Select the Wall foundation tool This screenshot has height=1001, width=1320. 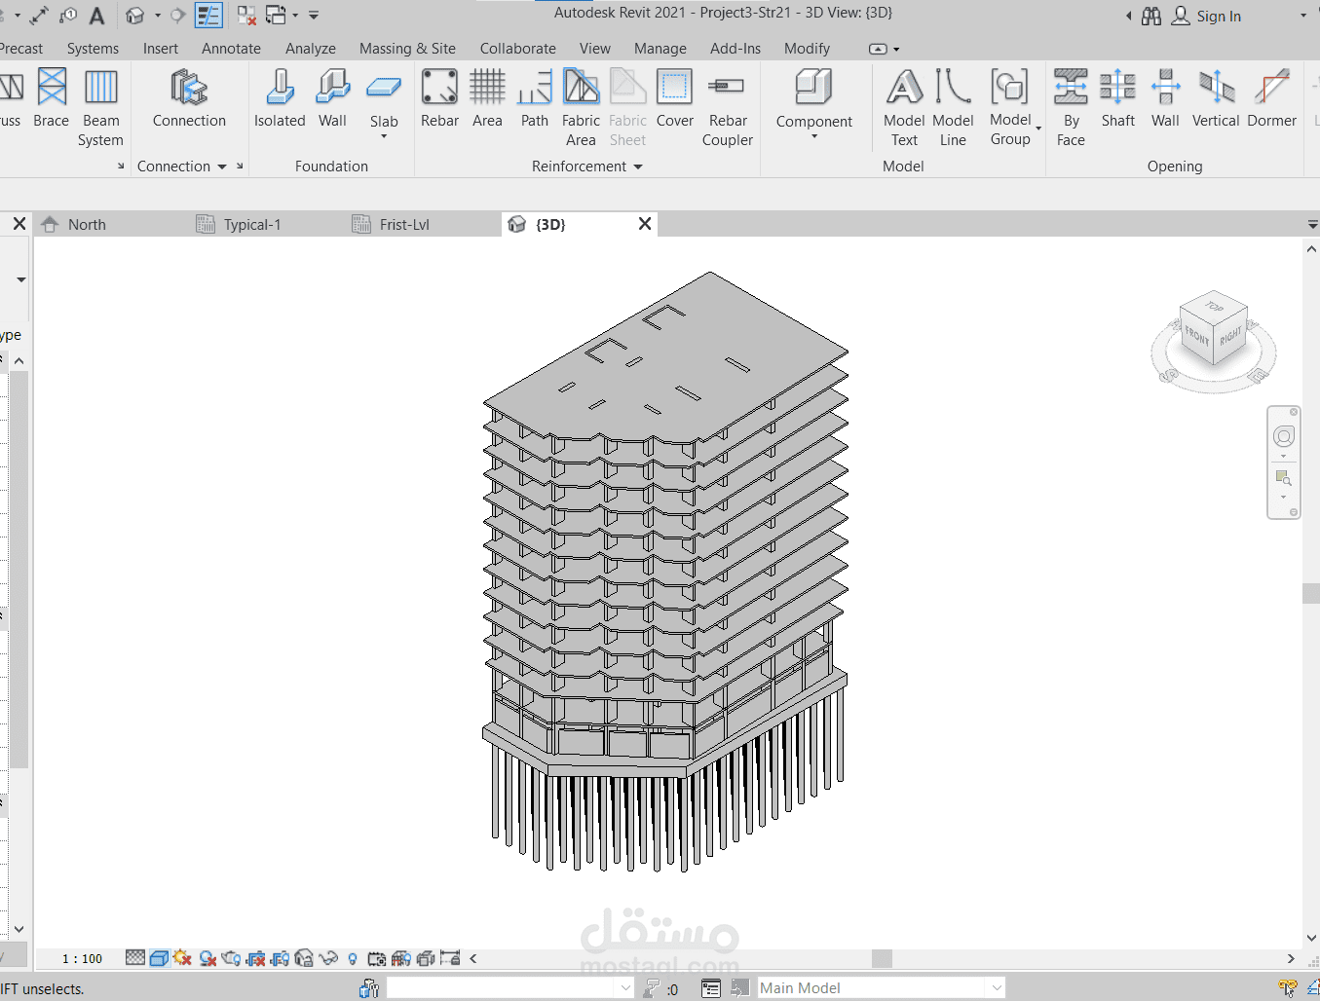[x=332, y=98]
